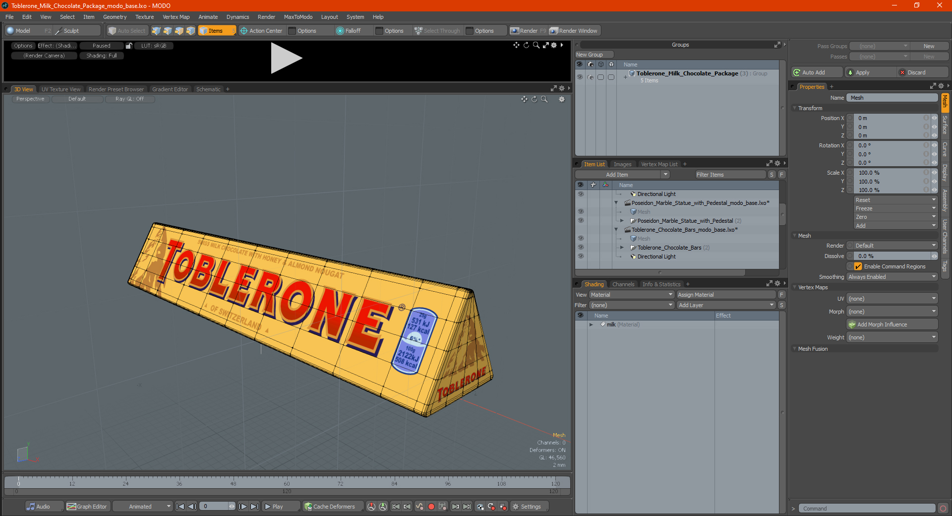Click 3D viewport settings gear
Screen dimensions: 952x516
[562, 99]
